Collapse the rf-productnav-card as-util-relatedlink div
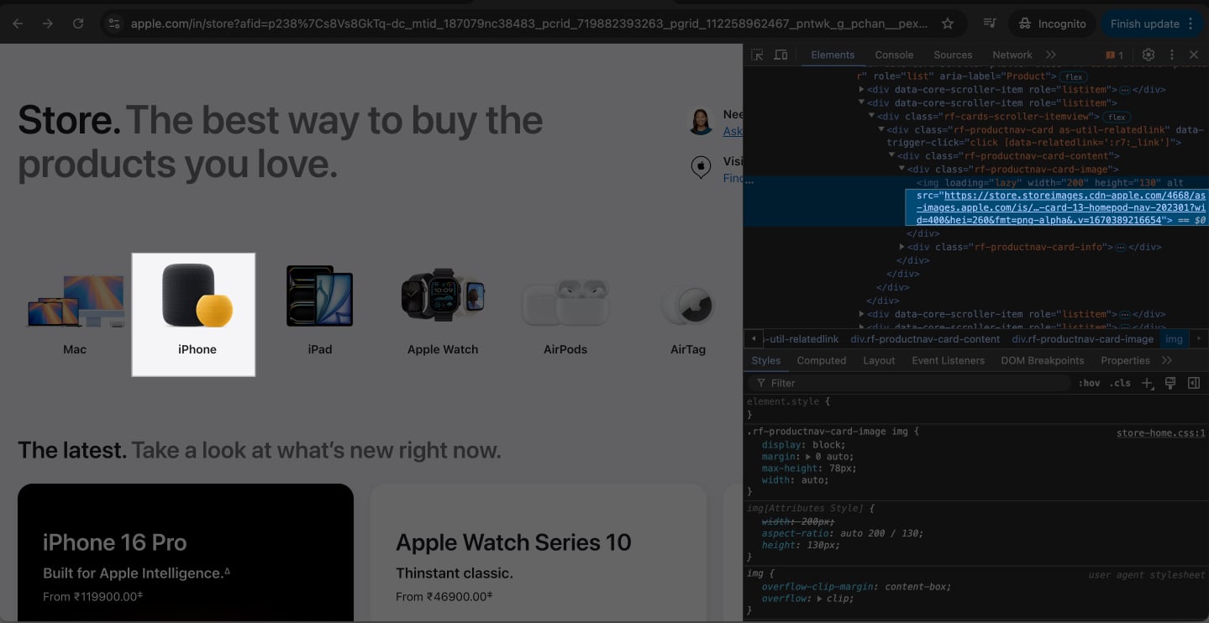Image resolution: width=1209 pixels, height=623 pixels. click(881, 130)
